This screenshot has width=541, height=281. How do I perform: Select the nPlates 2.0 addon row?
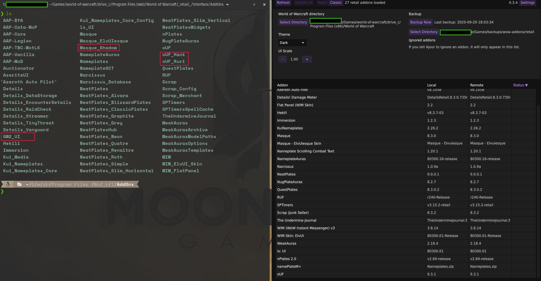(406, 259)
